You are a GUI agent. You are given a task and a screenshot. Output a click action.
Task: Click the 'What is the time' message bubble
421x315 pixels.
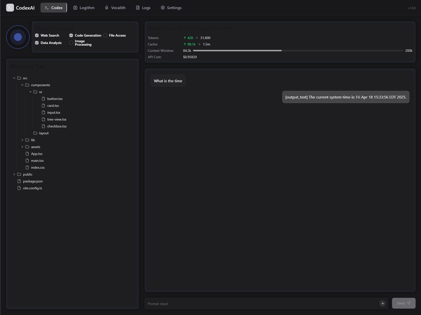point(168,81)
